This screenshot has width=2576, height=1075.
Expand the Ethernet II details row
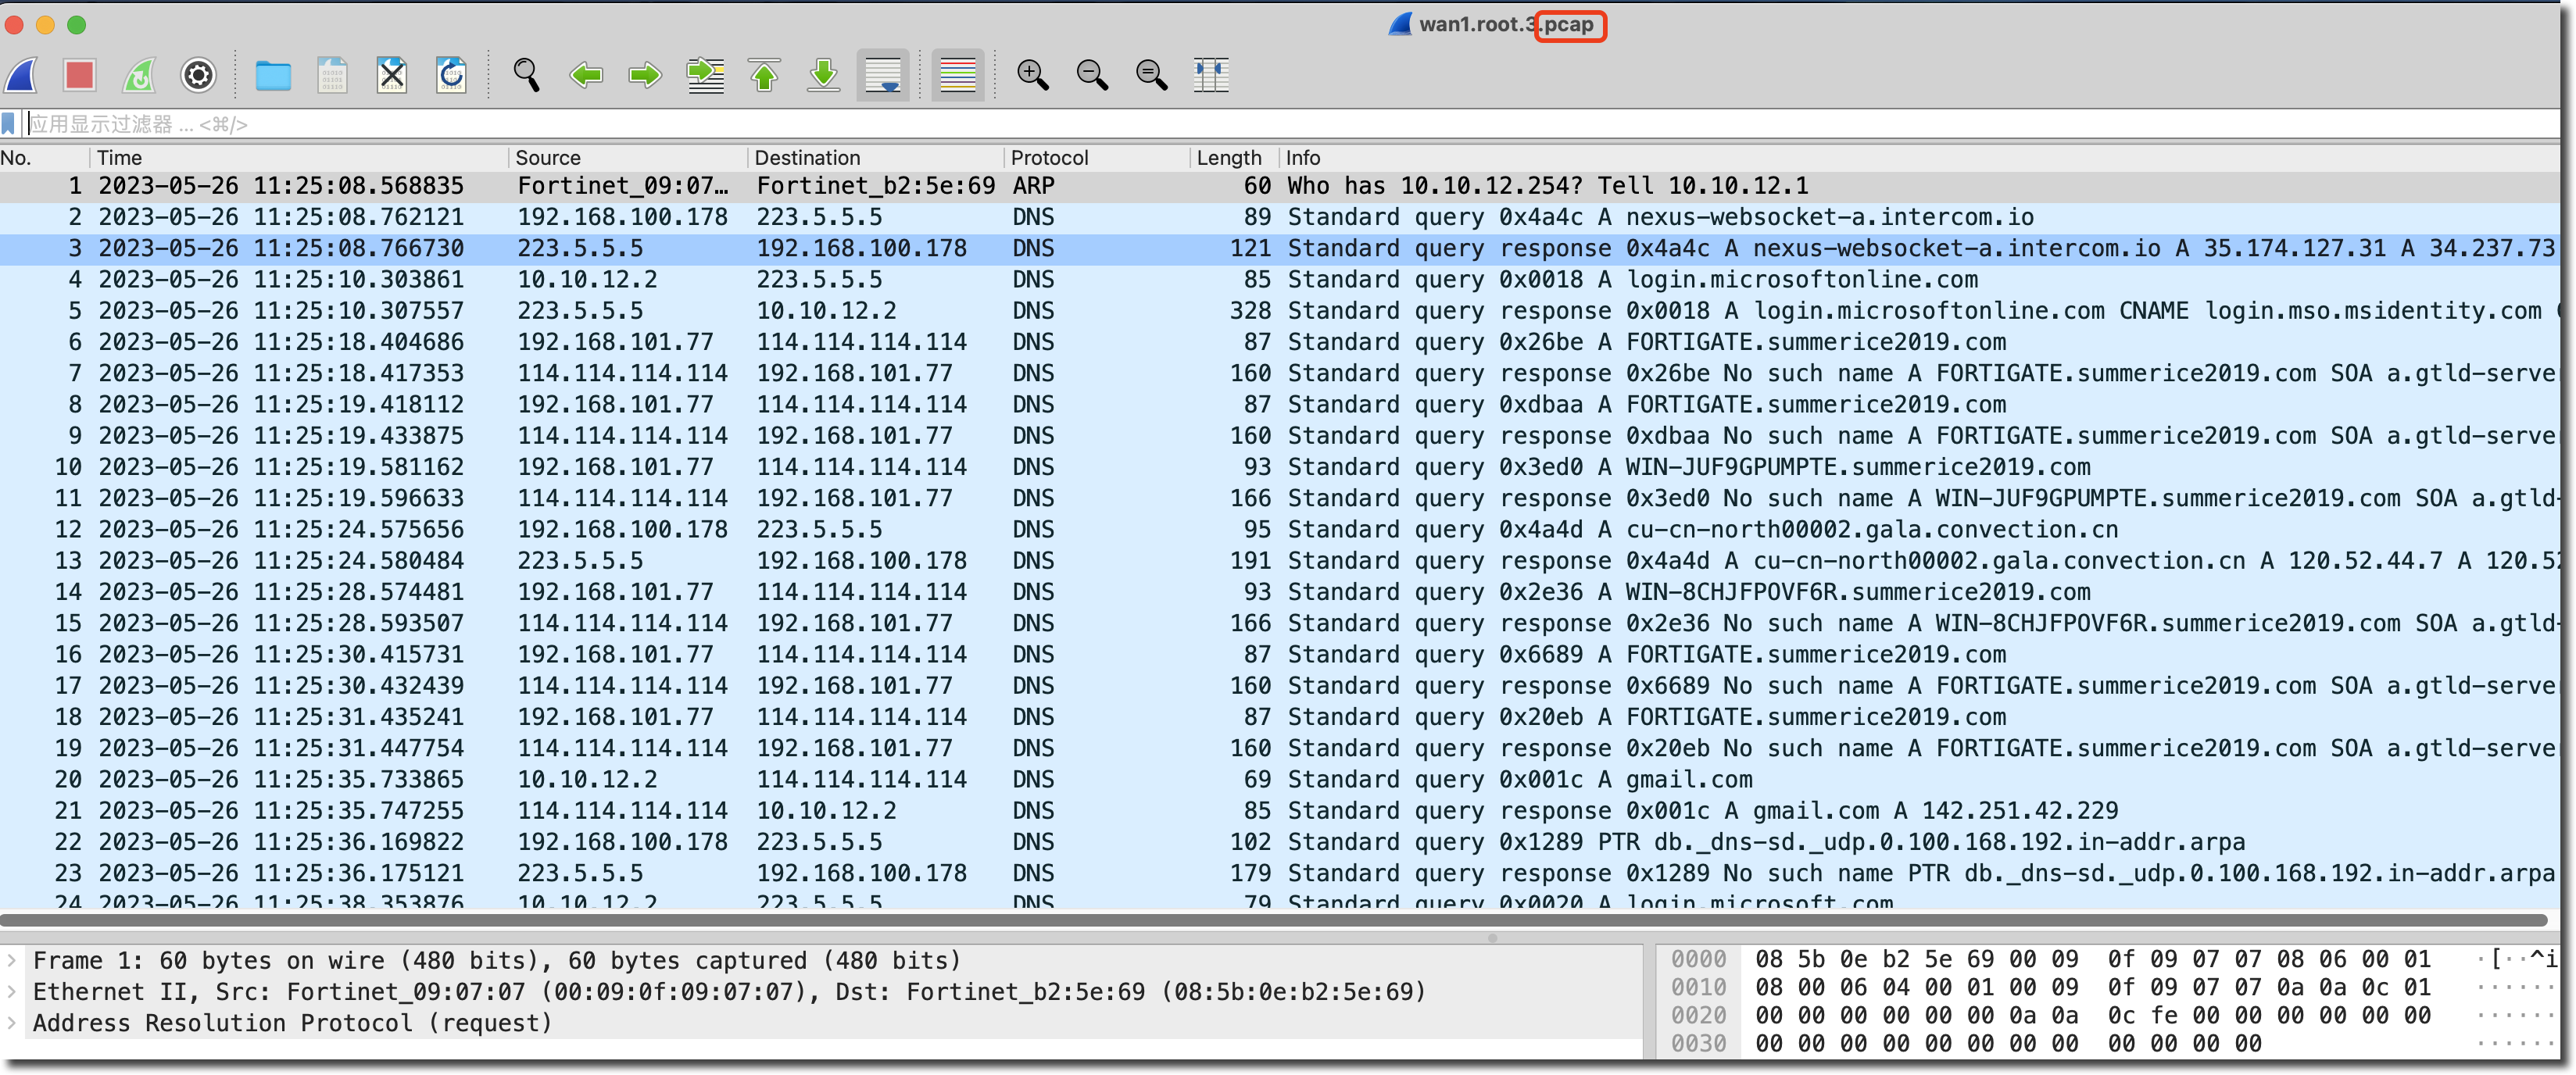12,992
